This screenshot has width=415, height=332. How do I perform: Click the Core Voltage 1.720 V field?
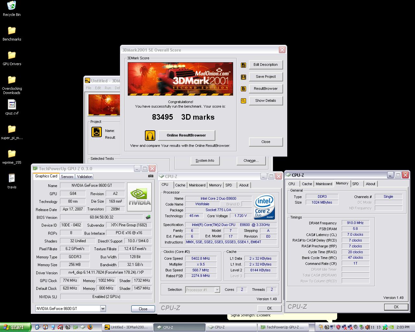pos(241,216)
